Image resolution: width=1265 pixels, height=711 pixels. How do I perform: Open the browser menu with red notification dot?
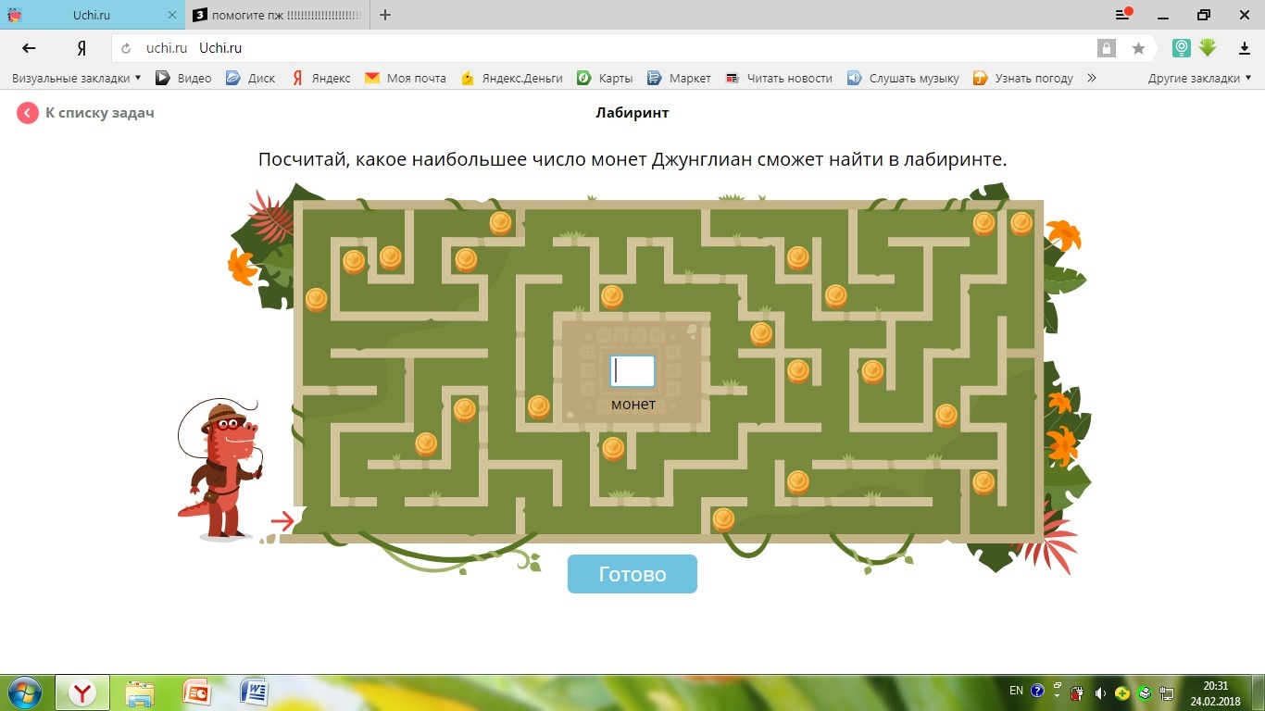point(1124,14)
